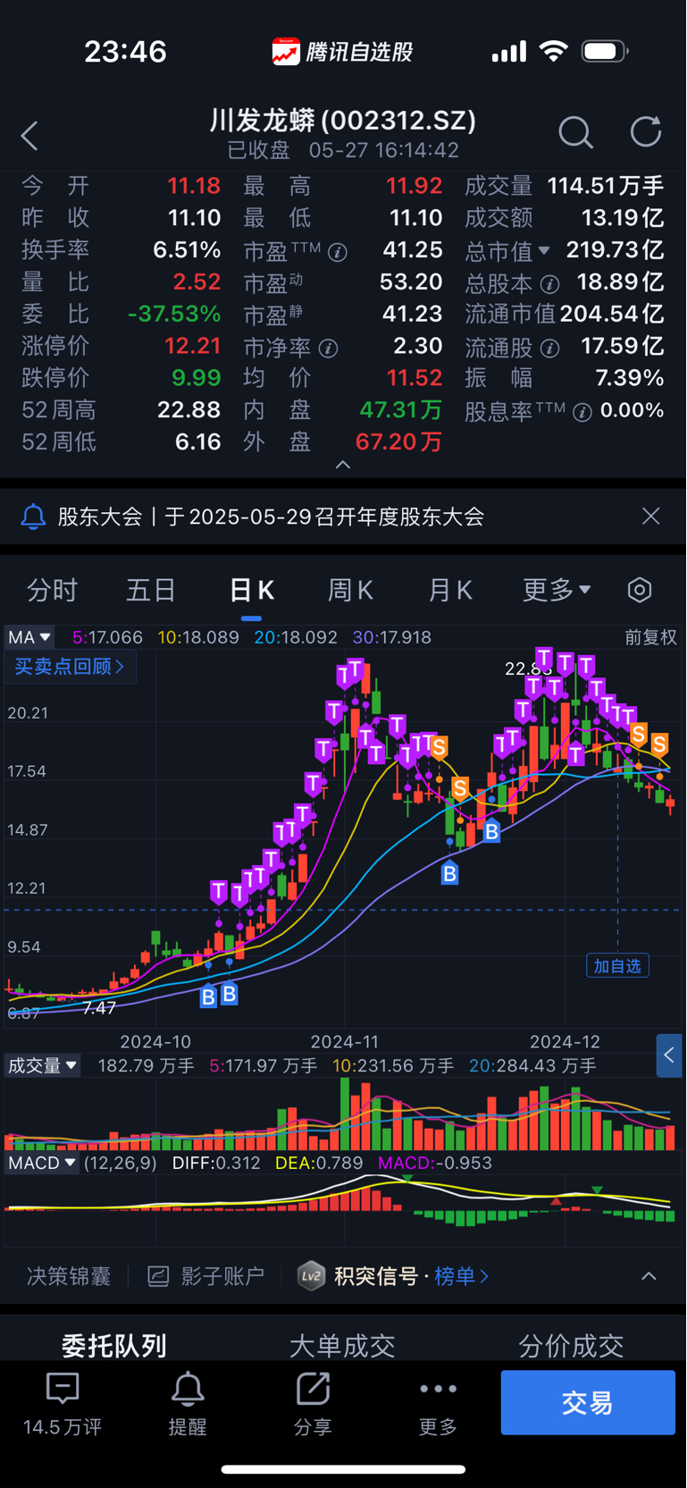Open the search magnifier icon
Viewport: 687px width, 1488px height.
tap(575, 132)
